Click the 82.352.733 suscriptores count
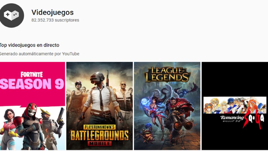Image resolution: width=268 pixels, height=151 pixels. (55, 20)
